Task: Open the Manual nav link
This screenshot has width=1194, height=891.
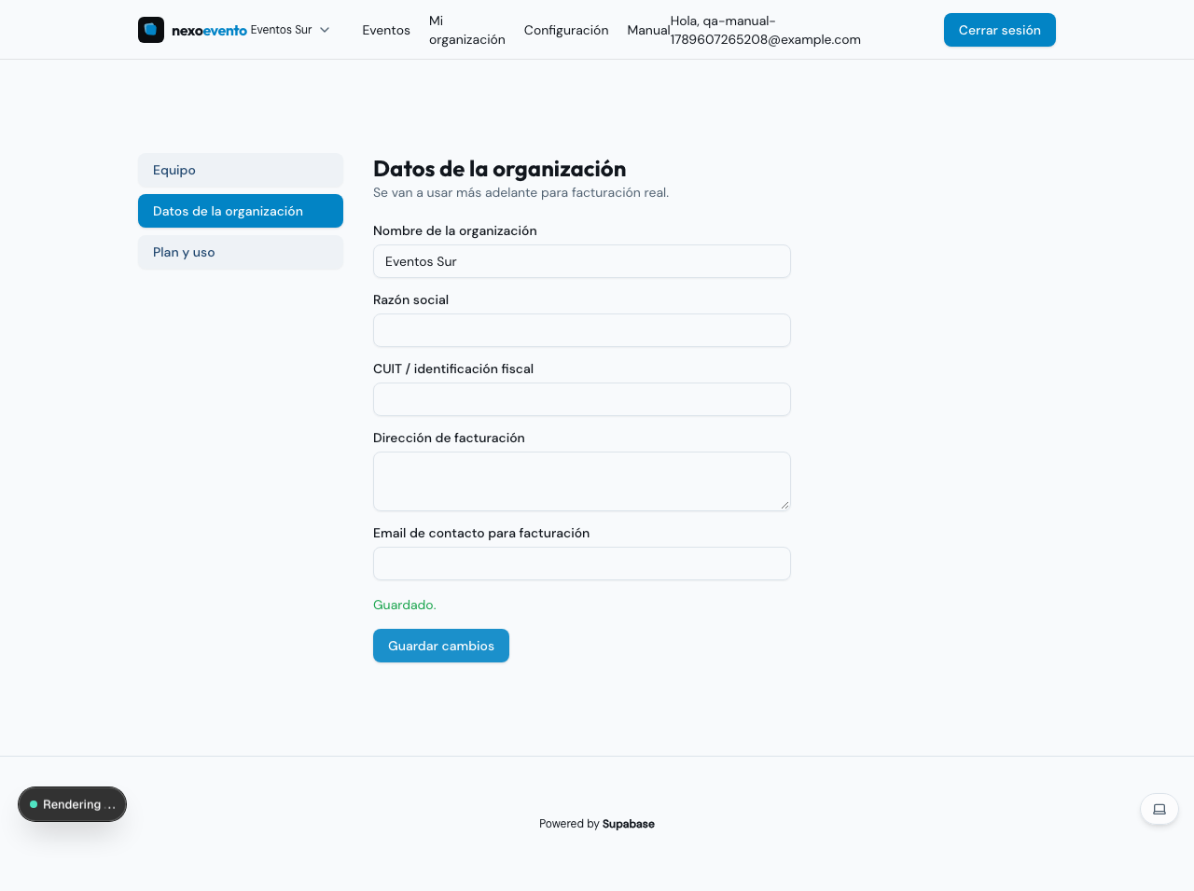Action: coord(648,30)
